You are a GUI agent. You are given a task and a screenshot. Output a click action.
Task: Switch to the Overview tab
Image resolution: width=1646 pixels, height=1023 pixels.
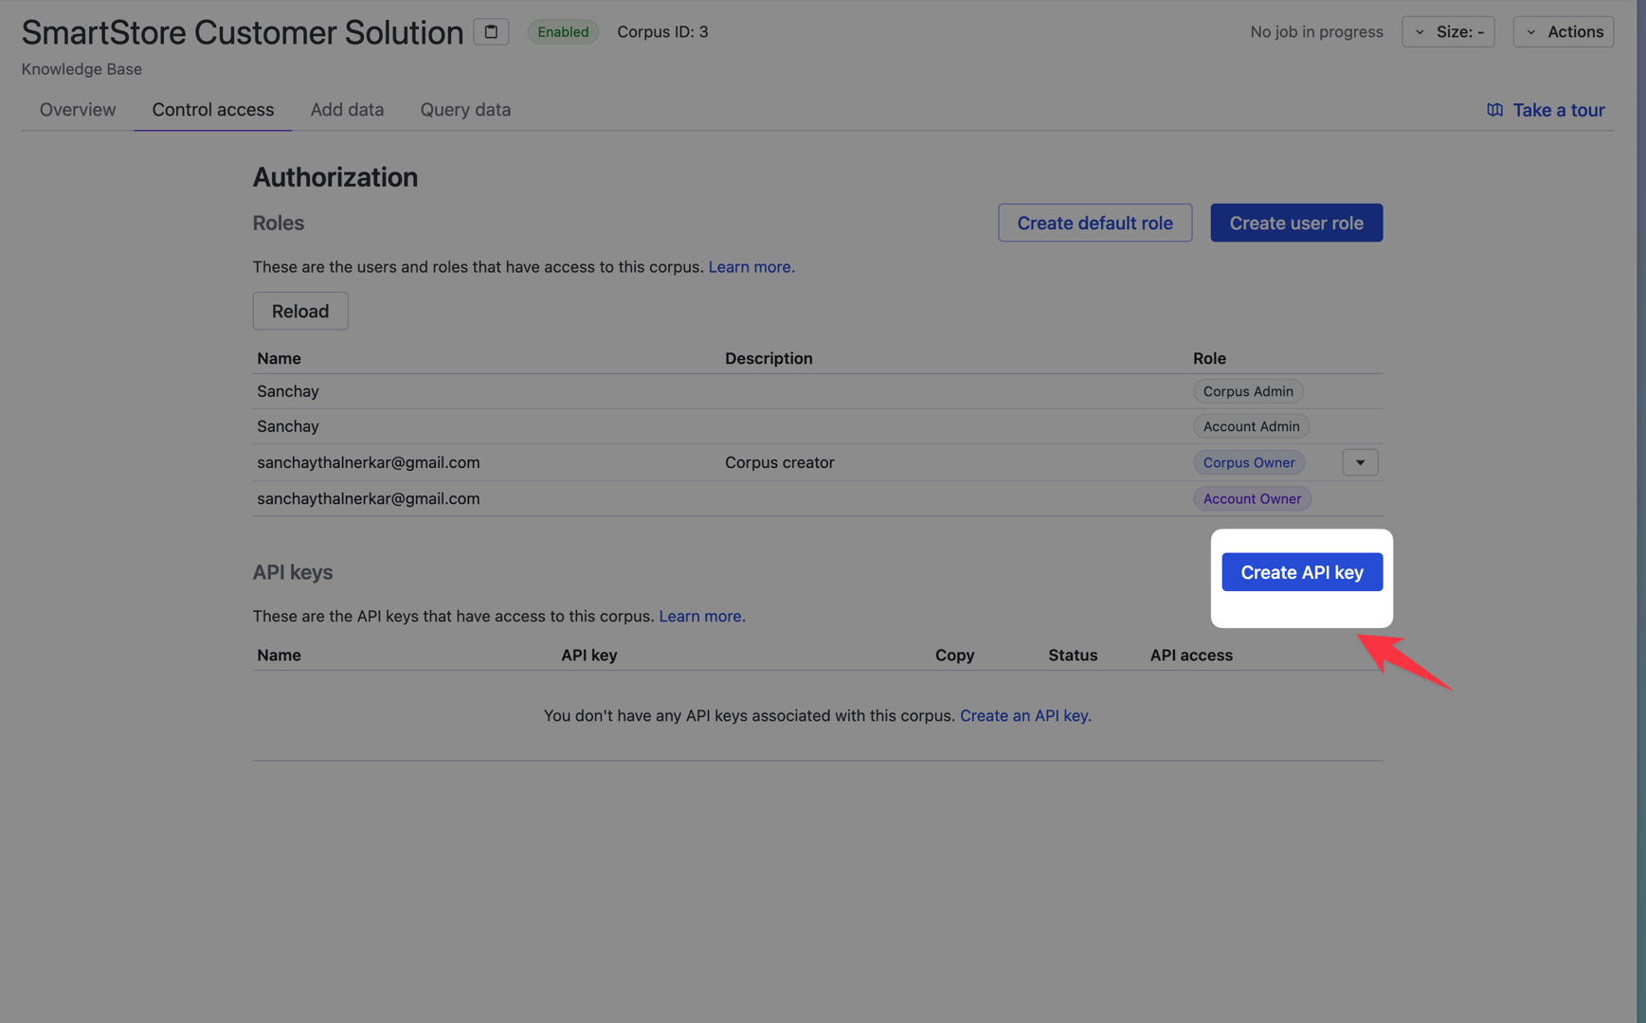[x=78, y=110]
